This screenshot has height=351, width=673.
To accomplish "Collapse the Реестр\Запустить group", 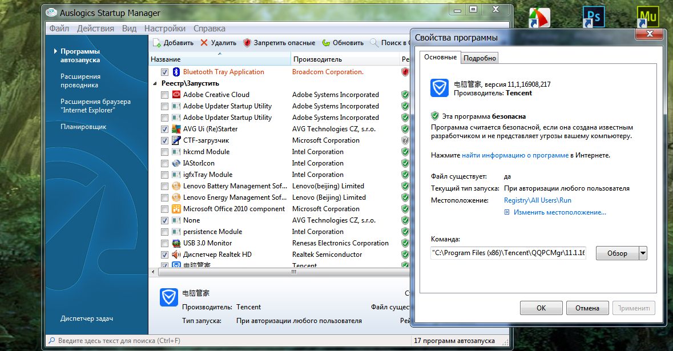I will click(x=155, y=84).
